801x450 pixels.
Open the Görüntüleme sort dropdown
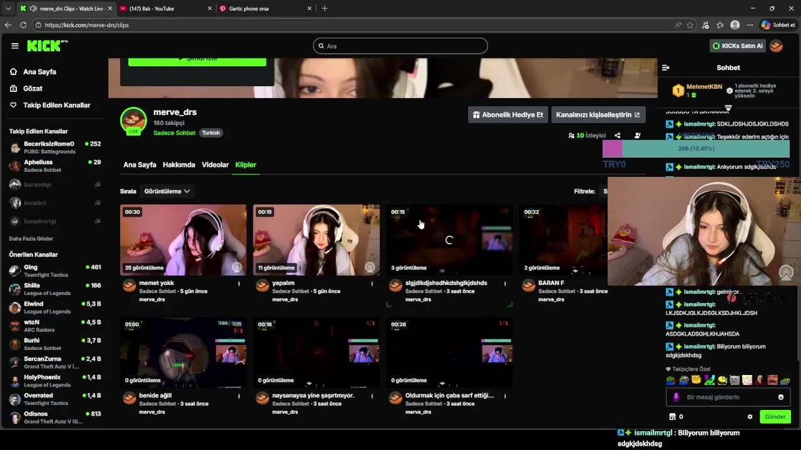[167, 191]
